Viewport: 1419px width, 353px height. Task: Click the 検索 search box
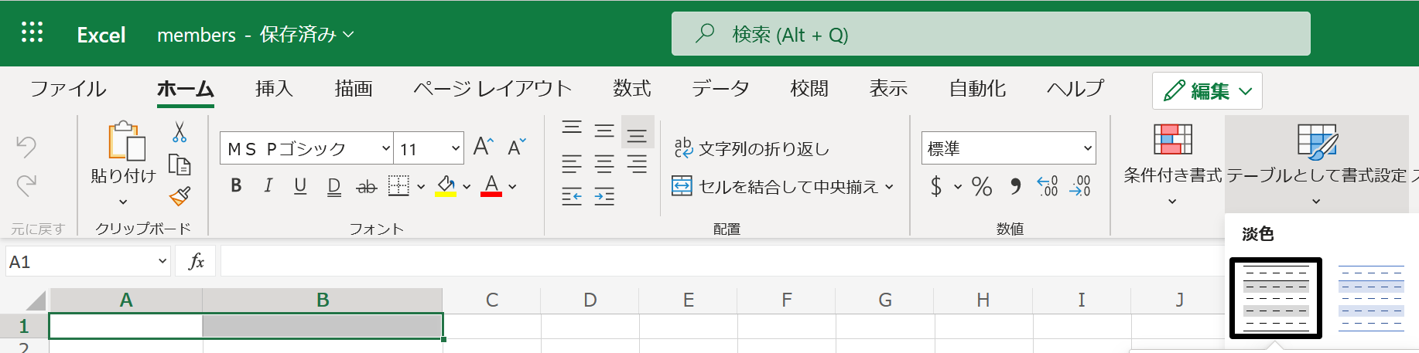point(990,34)
